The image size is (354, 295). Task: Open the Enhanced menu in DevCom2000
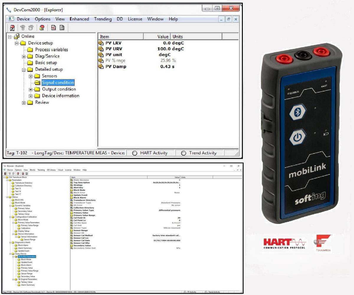pyautogui.click(x=79, y=19)
